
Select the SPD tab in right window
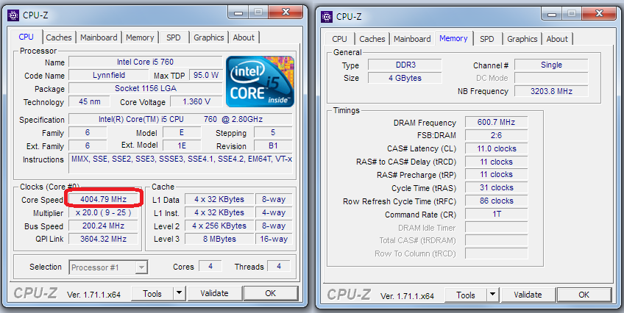pos(487,39)
